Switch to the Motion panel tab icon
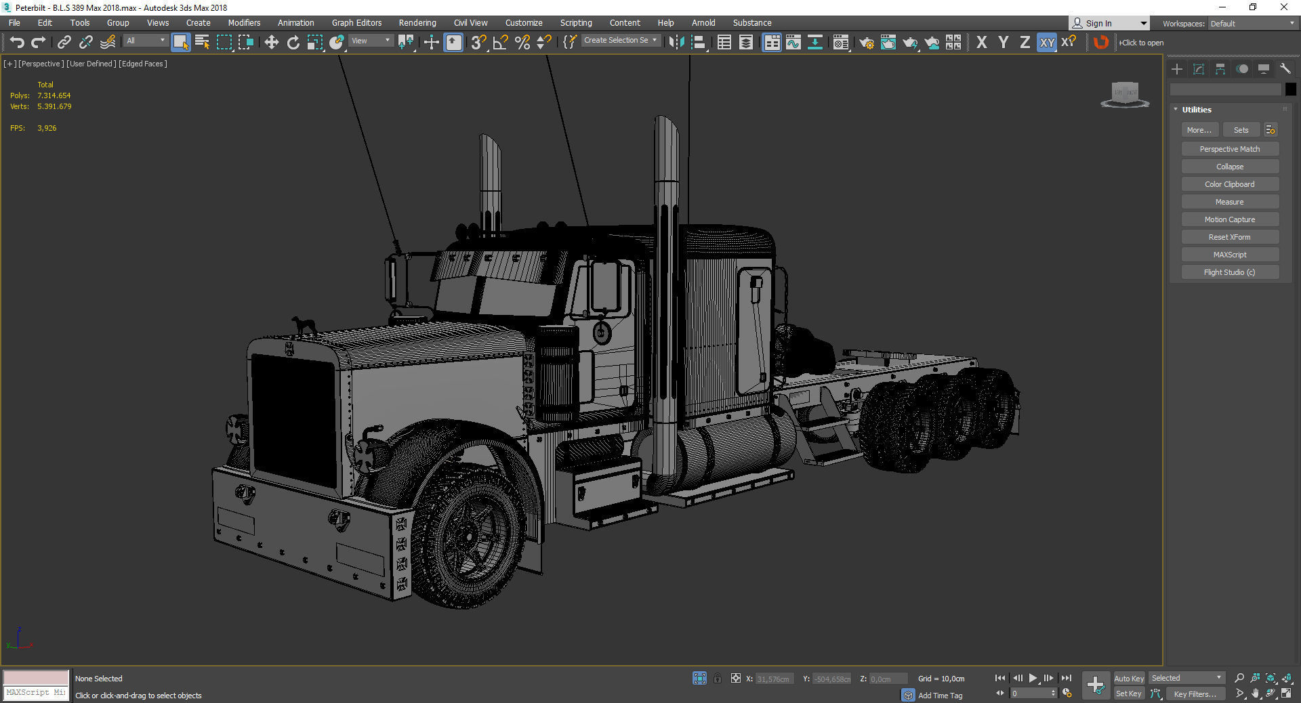This screenshot has width=1301, height=703. coord(1242,69)
